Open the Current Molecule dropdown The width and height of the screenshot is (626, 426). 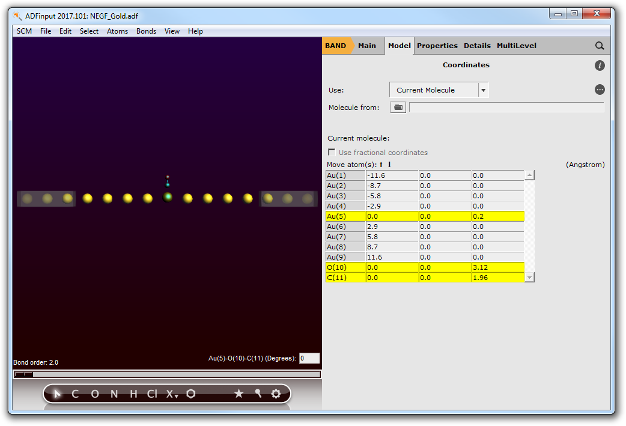[x=439, y=90]
